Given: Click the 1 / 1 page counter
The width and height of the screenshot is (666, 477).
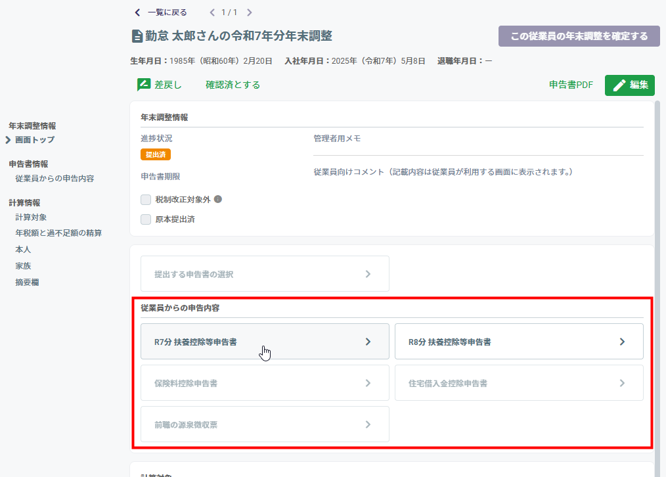Looking at the screenshot, I should point(229,12).
